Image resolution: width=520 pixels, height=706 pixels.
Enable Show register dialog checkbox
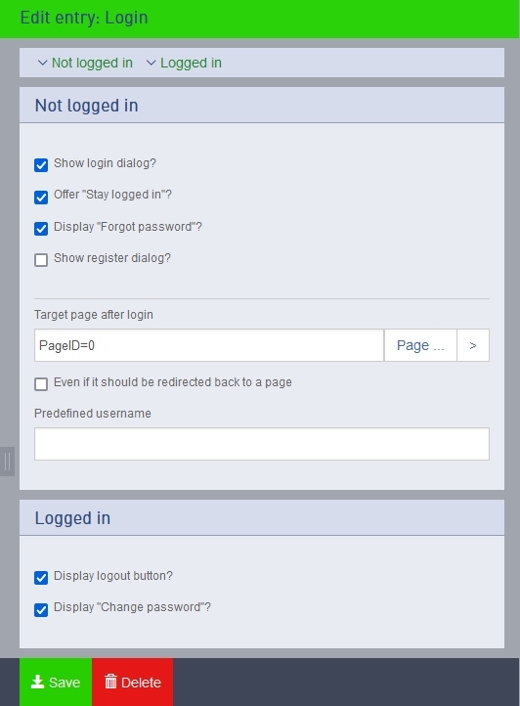41,260
